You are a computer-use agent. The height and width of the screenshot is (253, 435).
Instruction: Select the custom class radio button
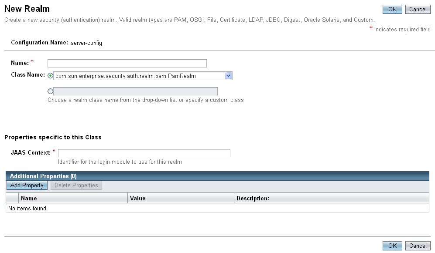[x=50, y=91]
